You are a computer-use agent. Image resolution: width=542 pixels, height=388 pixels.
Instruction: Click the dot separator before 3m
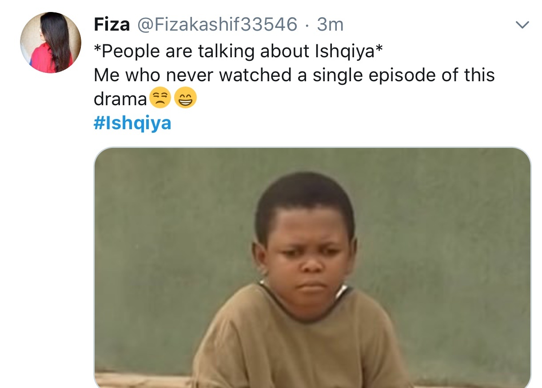[307, 26]
